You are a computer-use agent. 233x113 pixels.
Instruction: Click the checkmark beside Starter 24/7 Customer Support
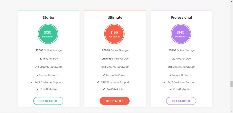click(31, 82)
